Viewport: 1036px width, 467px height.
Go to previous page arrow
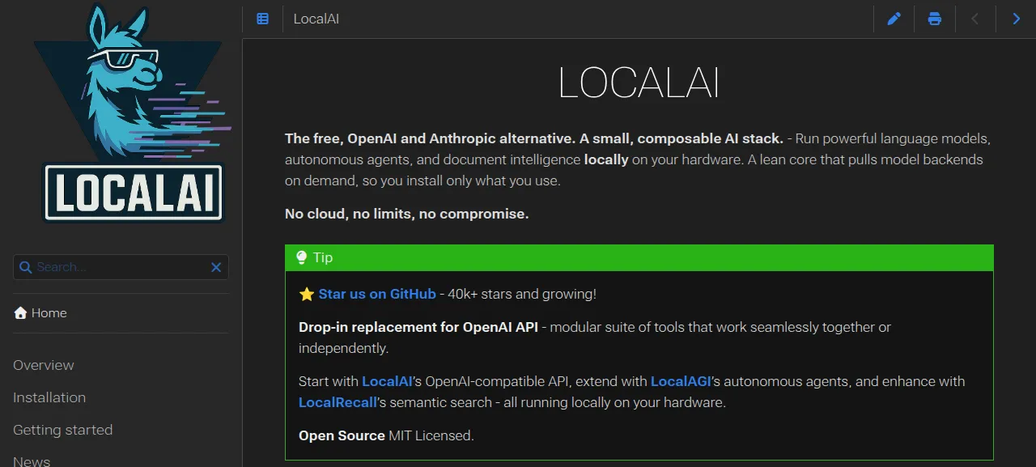point(975,19)
